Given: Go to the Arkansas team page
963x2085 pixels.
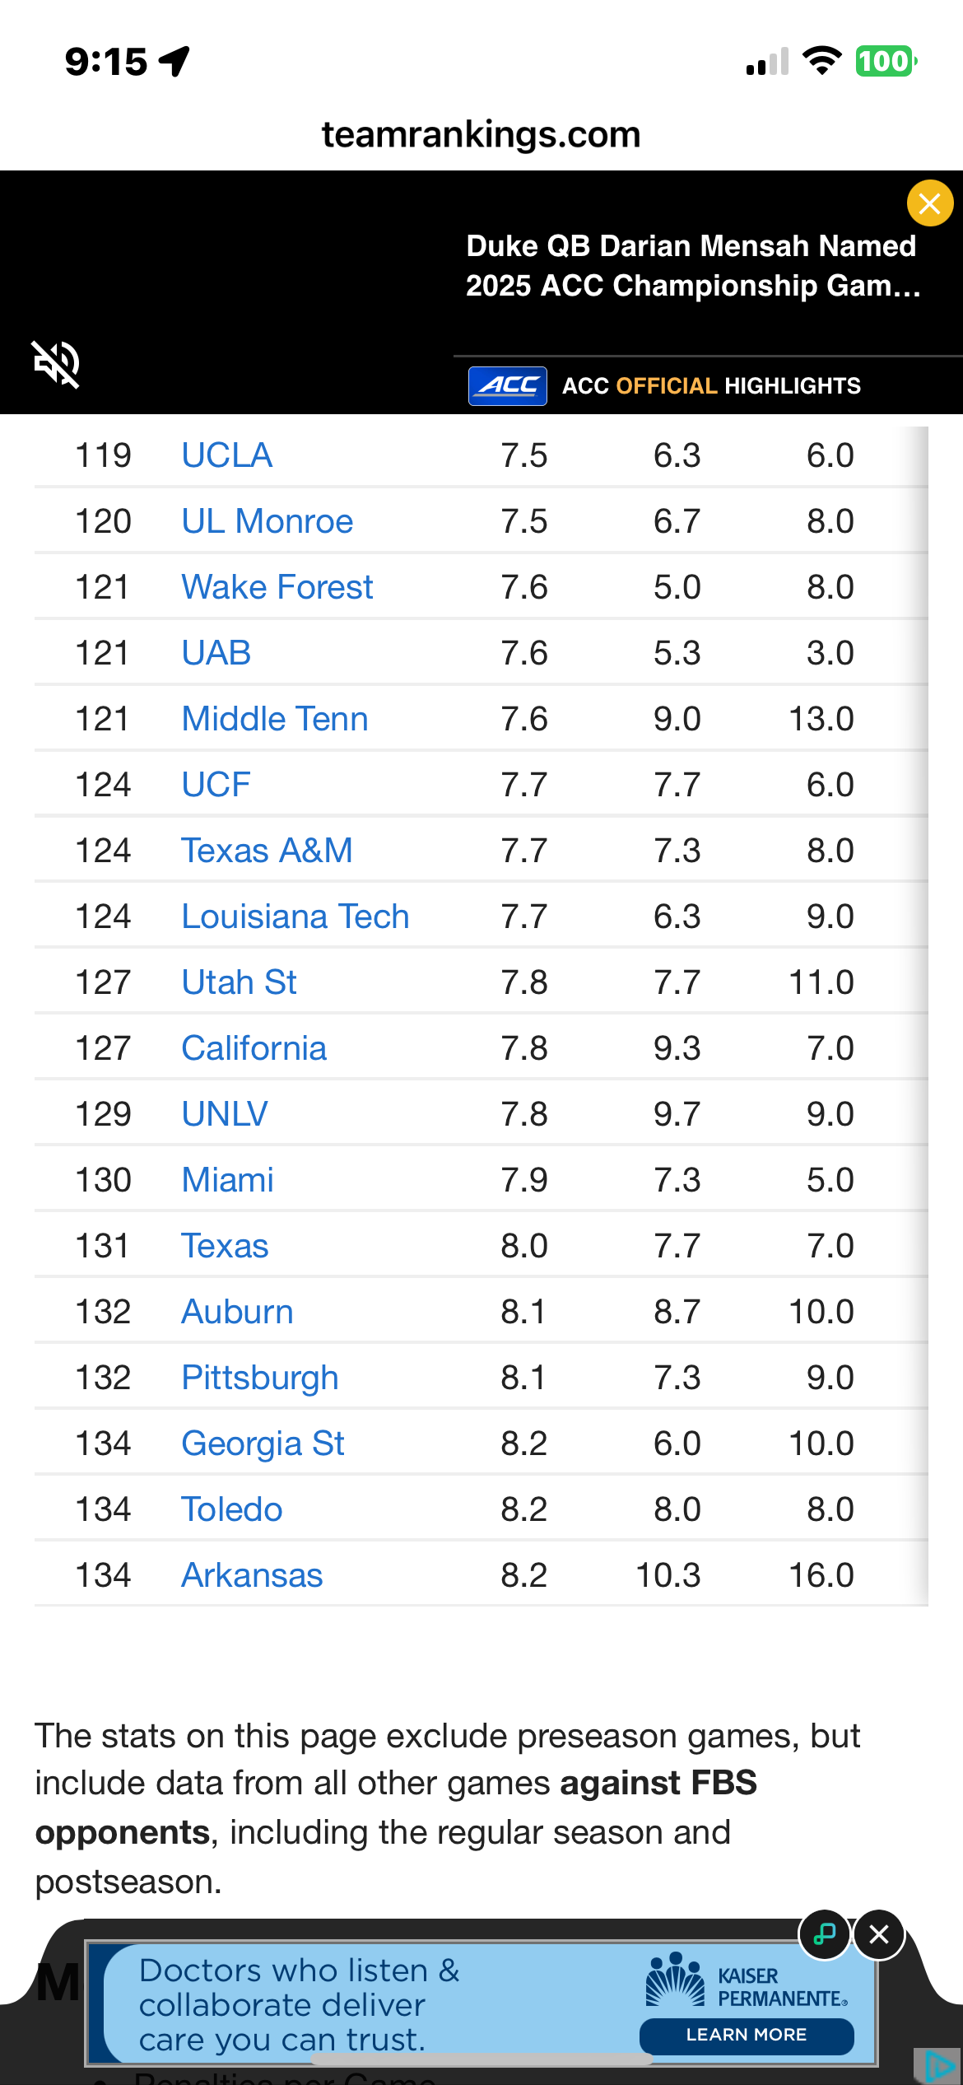Looking at the screenshot, I should 252,1575.
